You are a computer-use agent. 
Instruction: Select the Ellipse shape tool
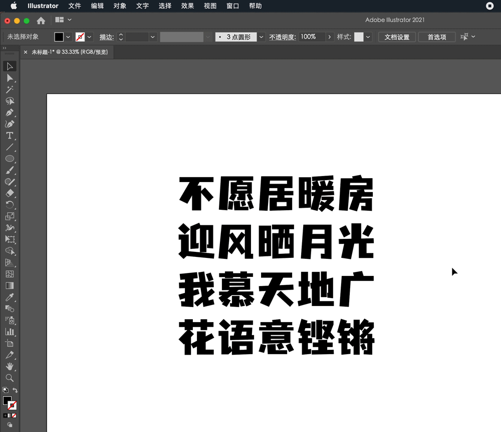[9, 159]
